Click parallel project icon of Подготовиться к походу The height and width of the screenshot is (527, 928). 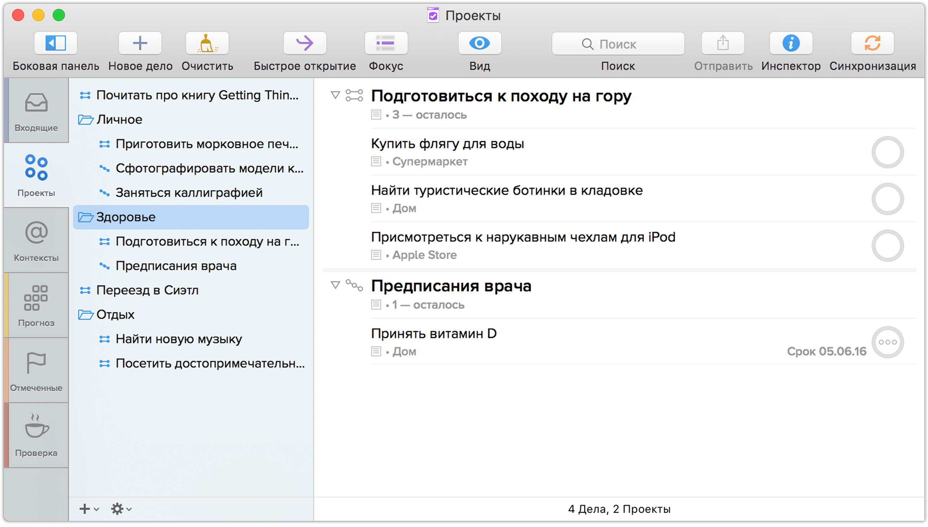354,95
